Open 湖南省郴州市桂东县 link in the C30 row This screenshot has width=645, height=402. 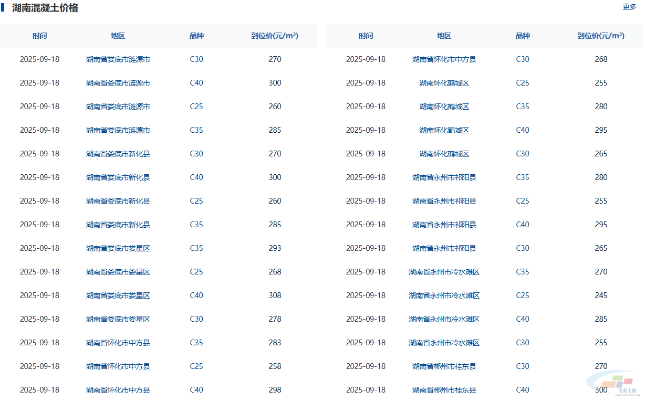coord(444,366)
